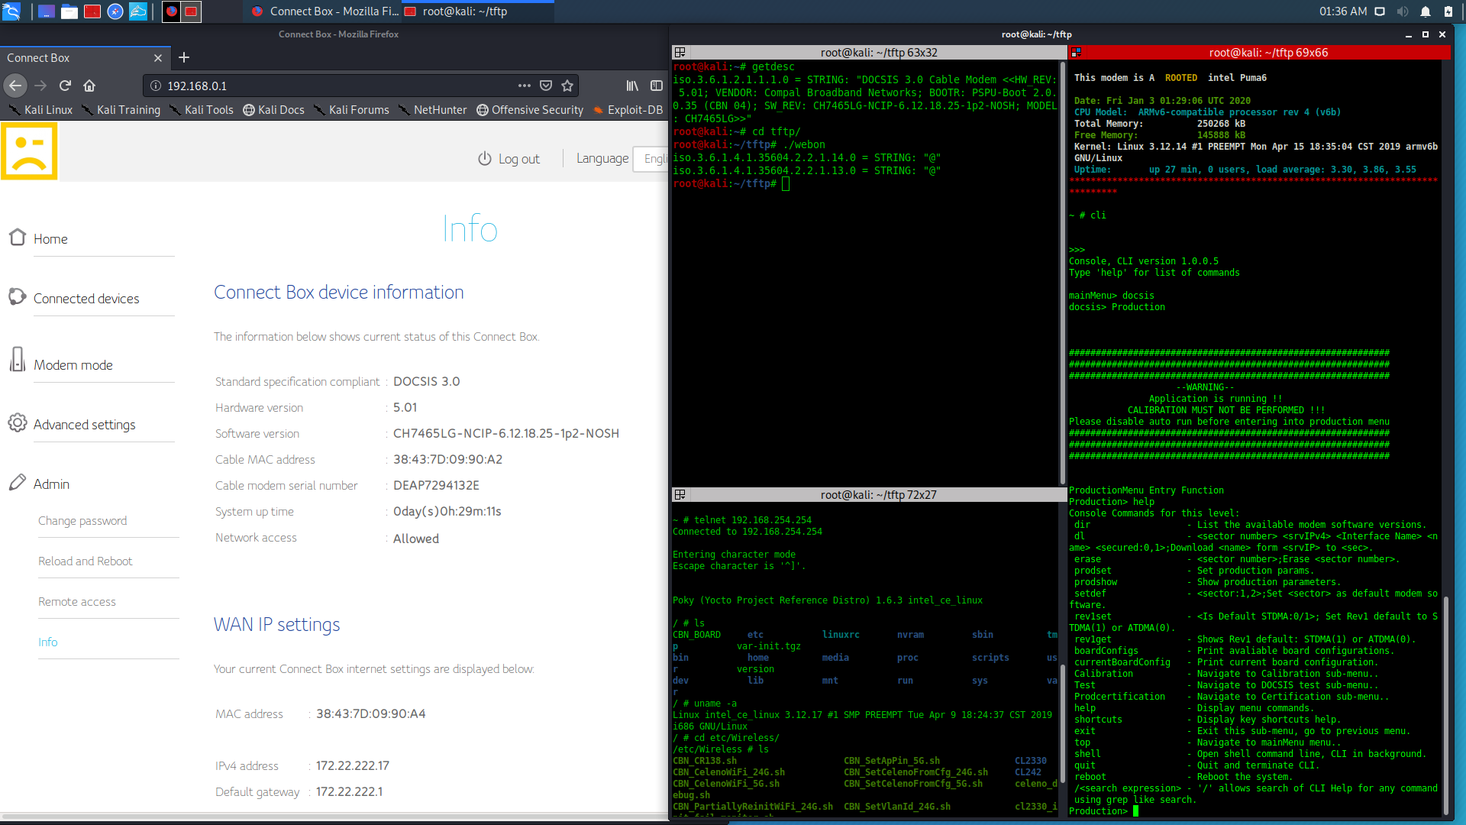1466x825 pixels.
Task: Click the Firefox home icon
Action: pos(89,86)
